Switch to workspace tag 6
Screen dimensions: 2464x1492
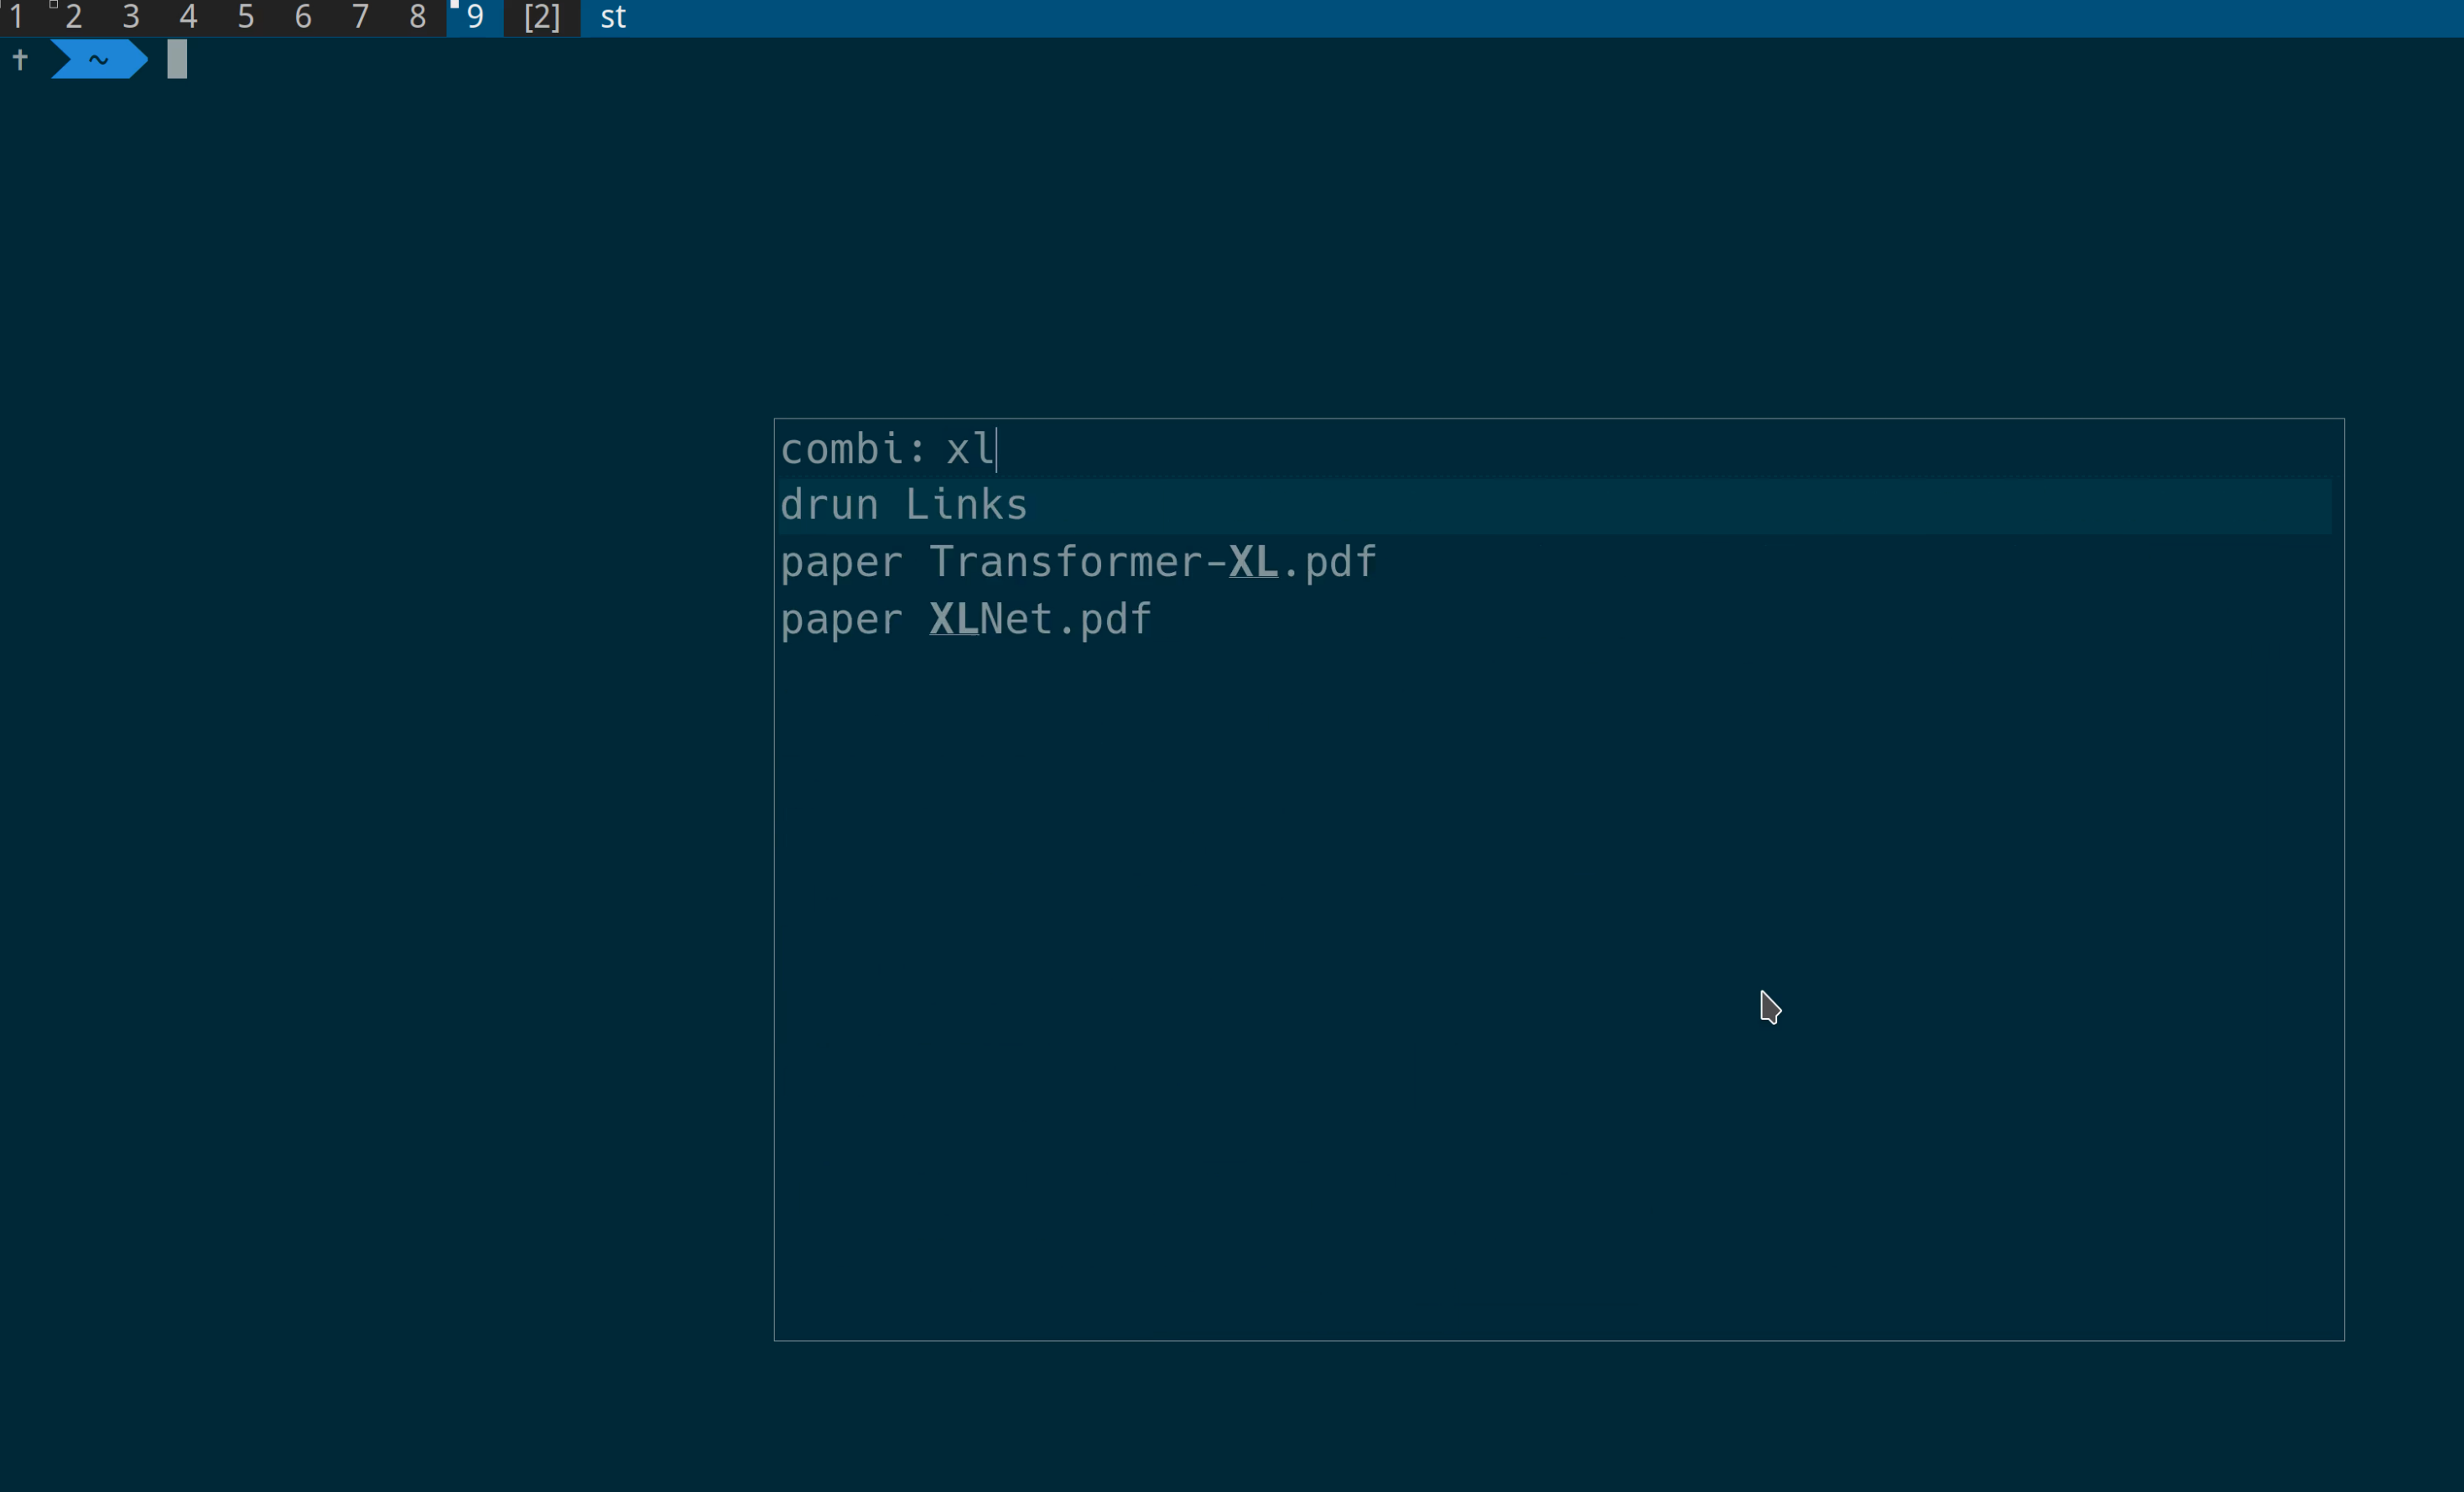click(303, 17)
